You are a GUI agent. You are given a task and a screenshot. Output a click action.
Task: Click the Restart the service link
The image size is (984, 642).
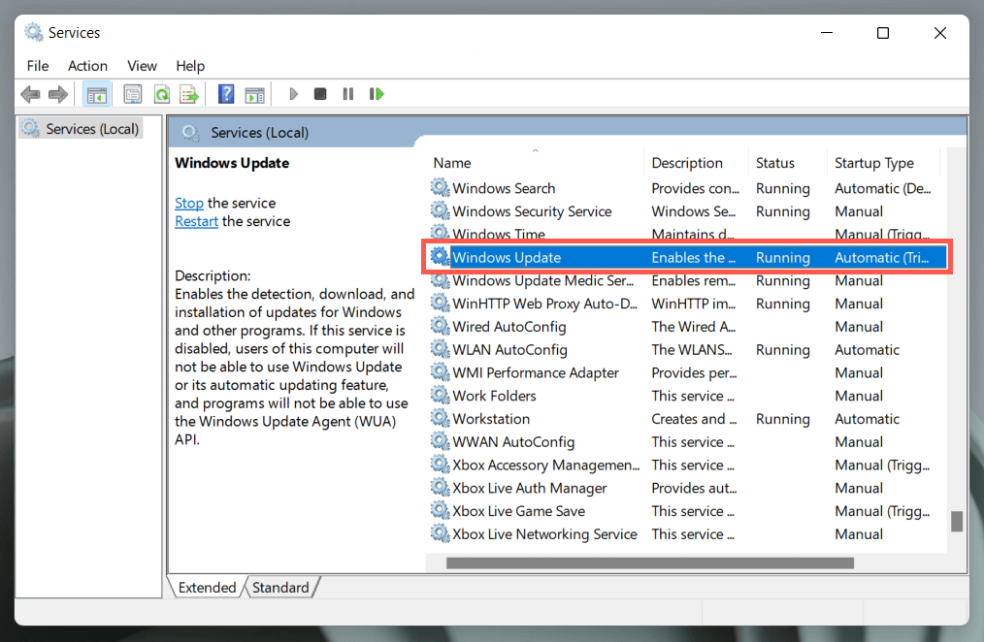tap(196, 221)
